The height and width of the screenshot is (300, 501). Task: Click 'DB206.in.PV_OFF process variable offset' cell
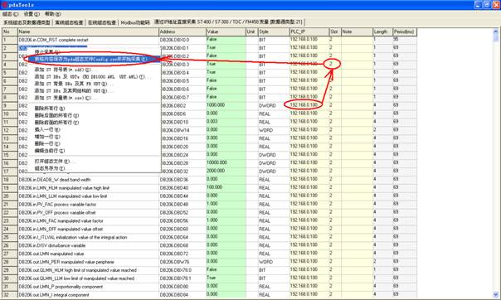tap(88, 212)
